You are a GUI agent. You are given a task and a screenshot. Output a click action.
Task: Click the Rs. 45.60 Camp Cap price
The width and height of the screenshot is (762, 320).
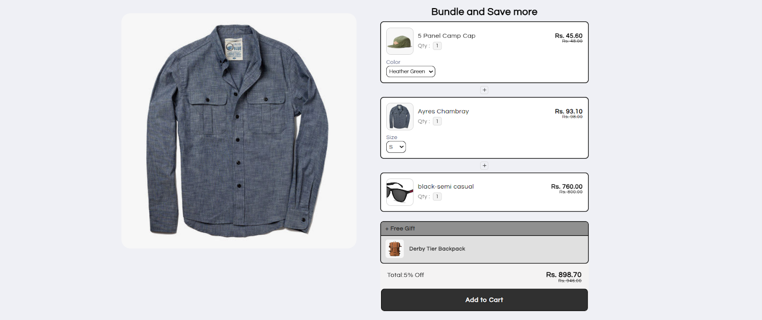(568, 36)
